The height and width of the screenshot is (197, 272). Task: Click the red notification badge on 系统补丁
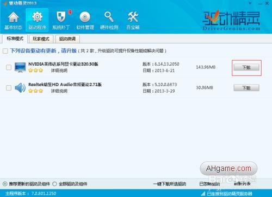[70, 12]
